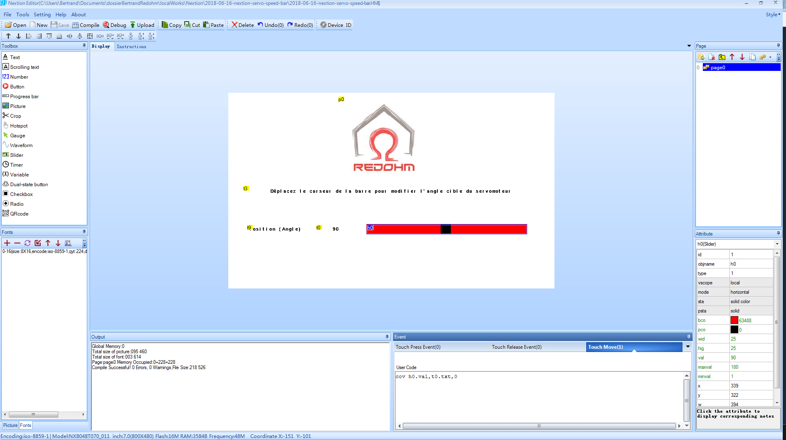Pin or unpin the Toolbox panel
Screen dimensions: 786x440
coord(84,46)
